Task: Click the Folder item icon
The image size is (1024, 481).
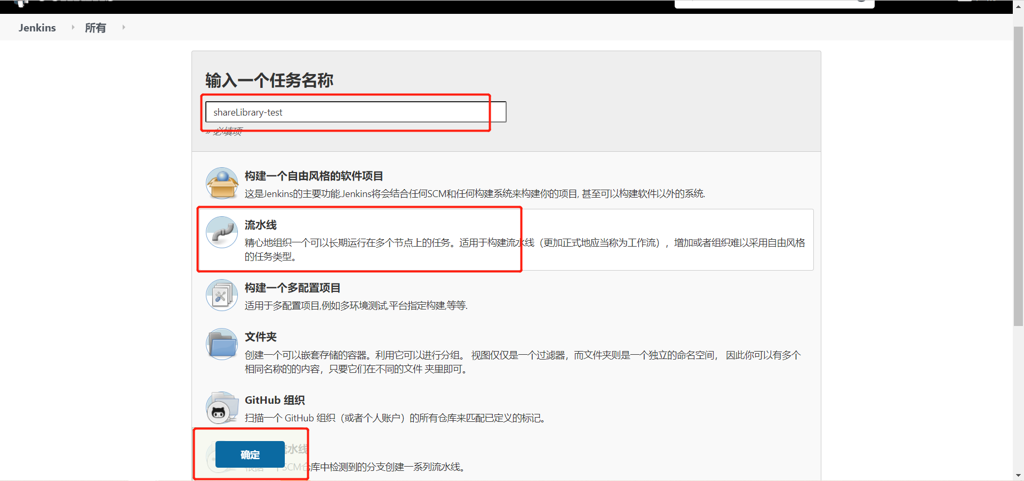Action: coord(222,344)
